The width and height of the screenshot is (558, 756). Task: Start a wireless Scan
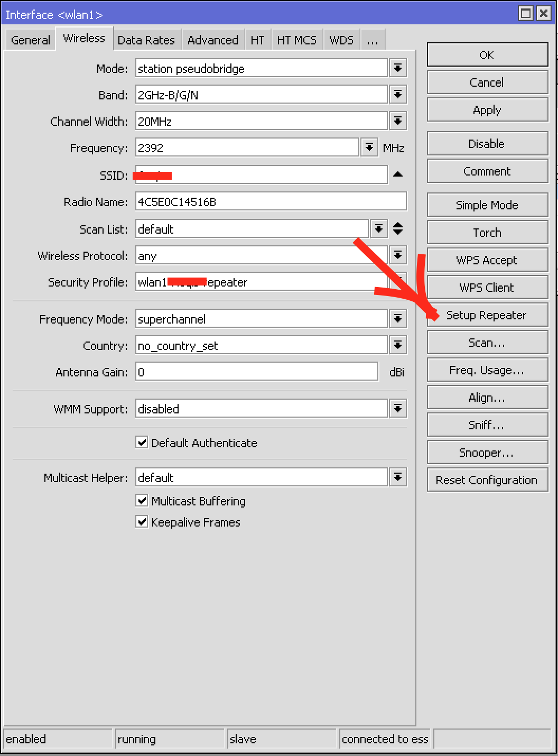(x=487, y=342)
